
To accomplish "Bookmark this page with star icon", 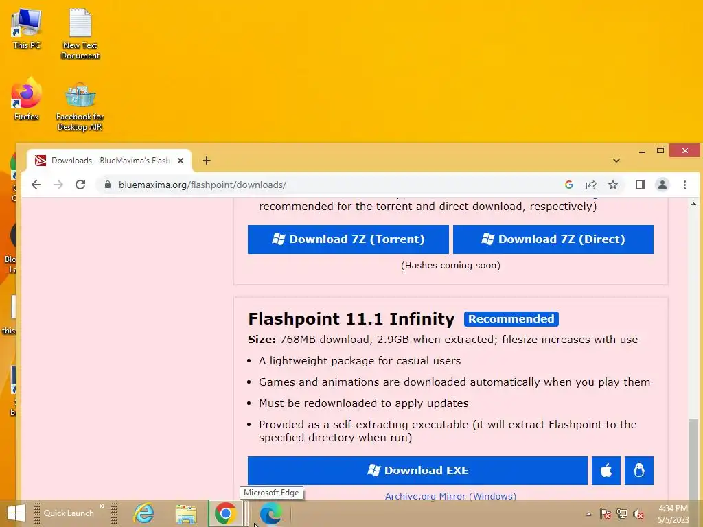I will point(613,185).
